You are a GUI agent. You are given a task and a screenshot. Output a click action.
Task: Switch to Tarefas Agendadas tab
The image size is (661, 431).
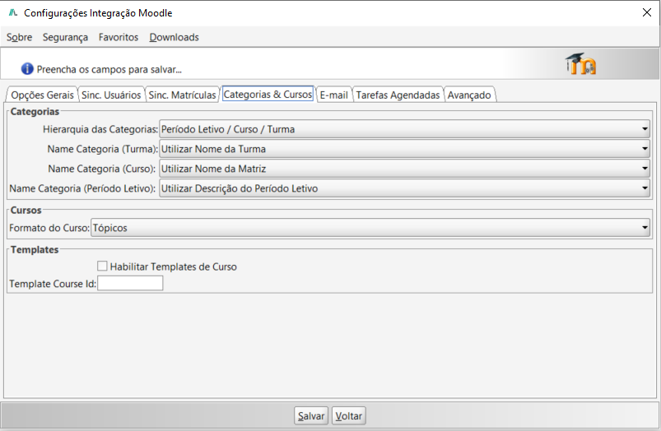[x=398, y=95]
